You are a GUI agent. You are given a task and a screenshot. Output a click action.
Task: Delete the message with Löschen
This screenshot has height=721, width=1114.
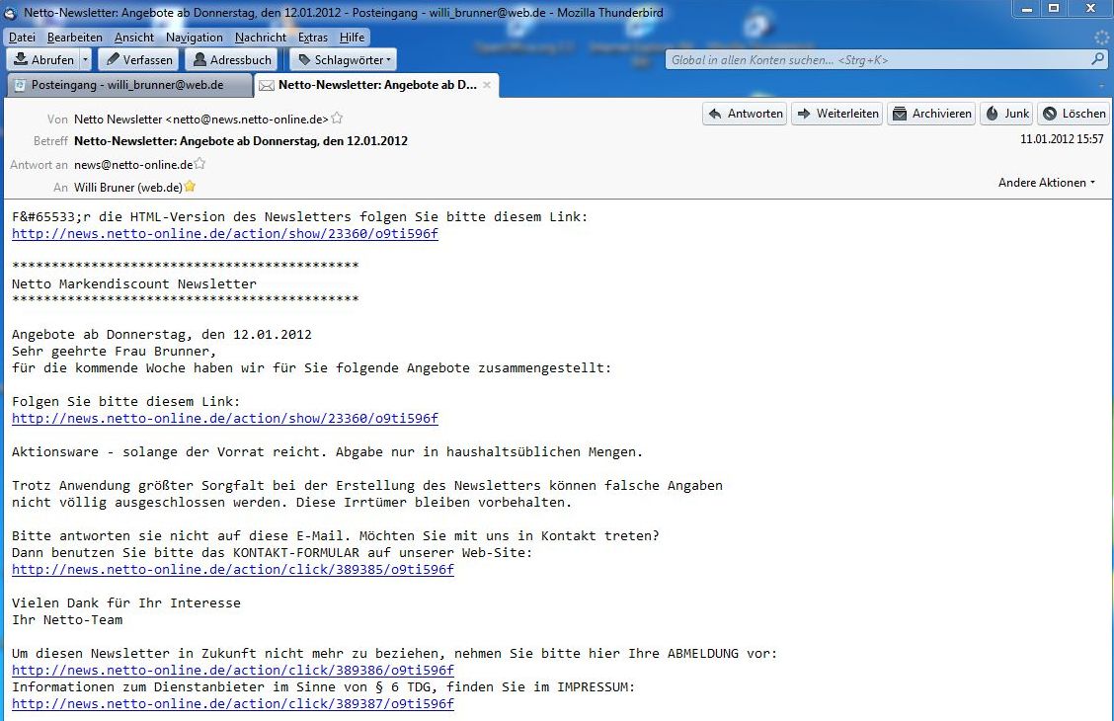(1074, 113)
